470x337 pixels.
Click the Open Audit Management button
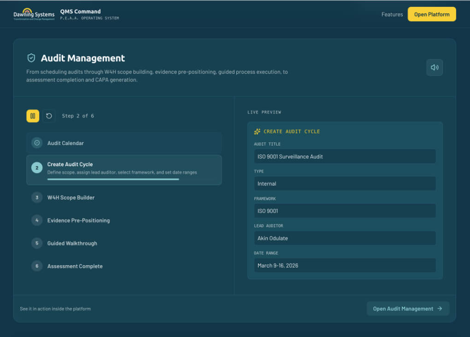[408, 308]
